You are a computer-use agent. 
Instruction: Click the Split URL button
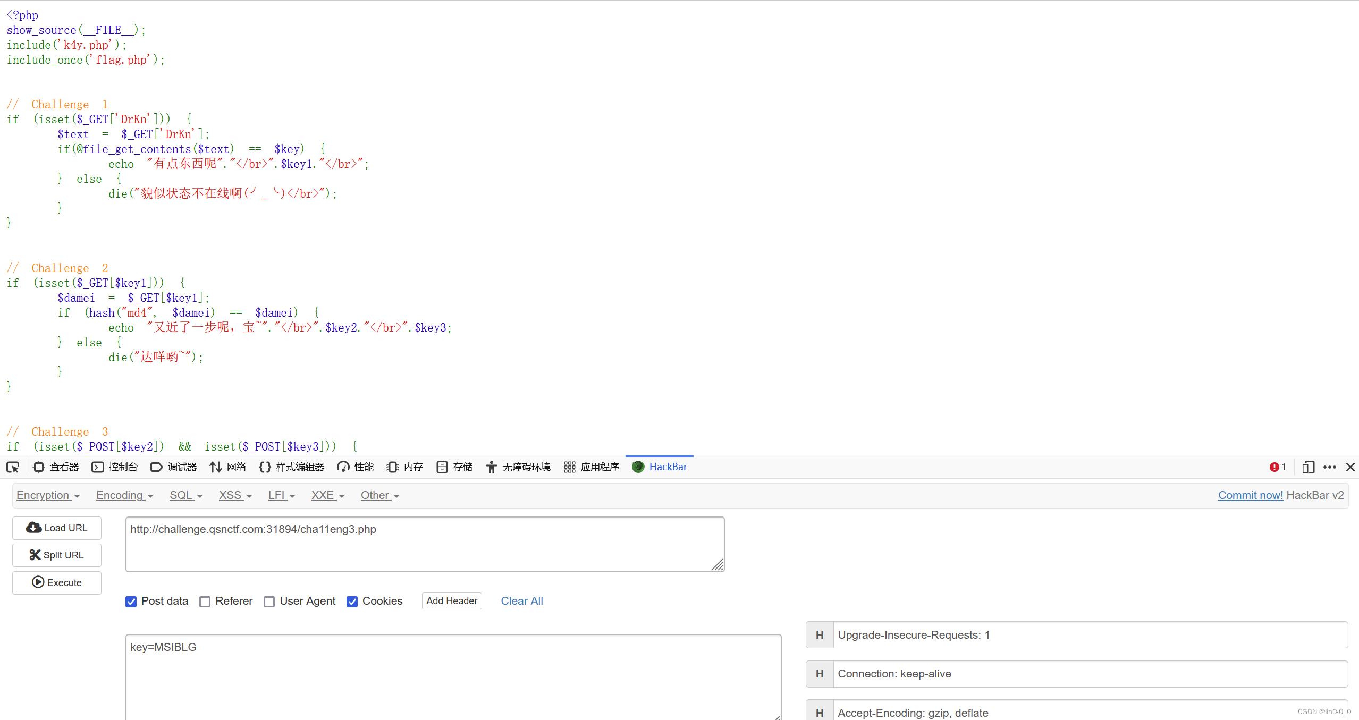click(x=57, y=555)
